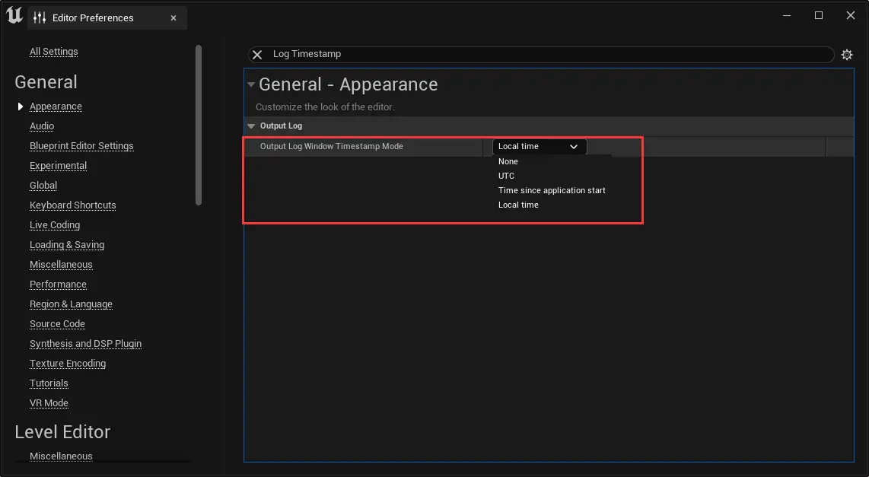Click the Editor Preferences tab sliders icon
The image size is (869, 477).
pyautogui.click(x=40, y=17)
